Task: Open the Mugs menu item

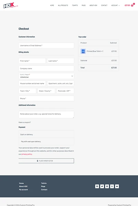Action: tap(84, 5)
